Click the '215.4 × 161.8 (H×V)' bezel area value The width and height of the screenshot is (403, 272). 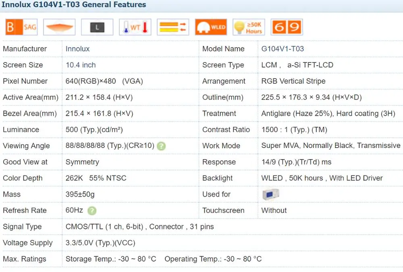(99, 114)
